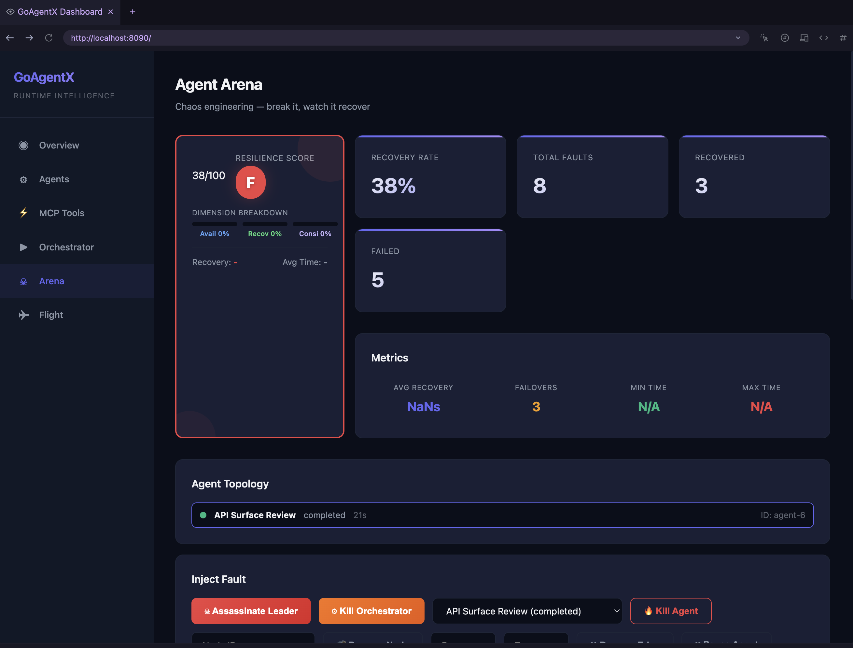Image resolution: width=853 pixels, height=648 pixels.
Task: Open the code view brackets icon
Action: tap(824, 38)
